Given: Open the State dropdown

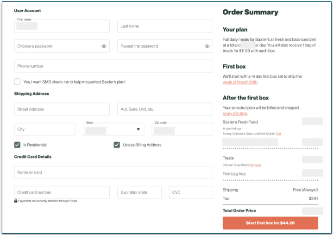Looking at the screenshot, I should pos(113,129).
